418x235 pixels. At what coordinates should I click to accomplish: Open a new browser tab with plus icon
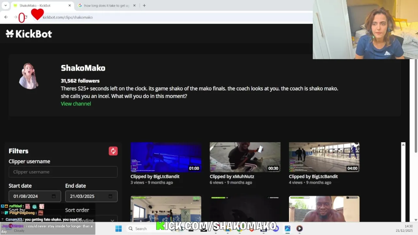144,6
